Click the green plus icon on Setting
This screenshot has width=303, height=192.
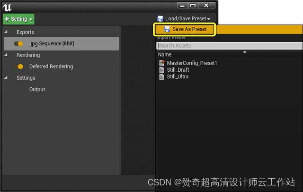point(7,19)
